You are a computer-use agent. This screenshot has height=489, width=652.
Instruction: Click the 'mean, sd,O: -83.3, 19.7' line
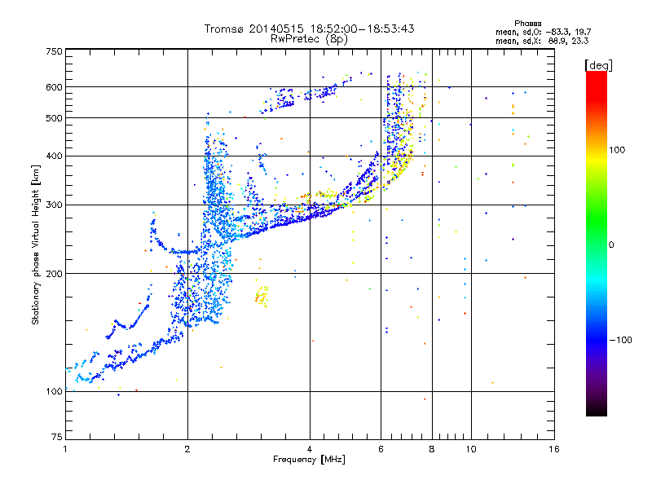[543, 32]
